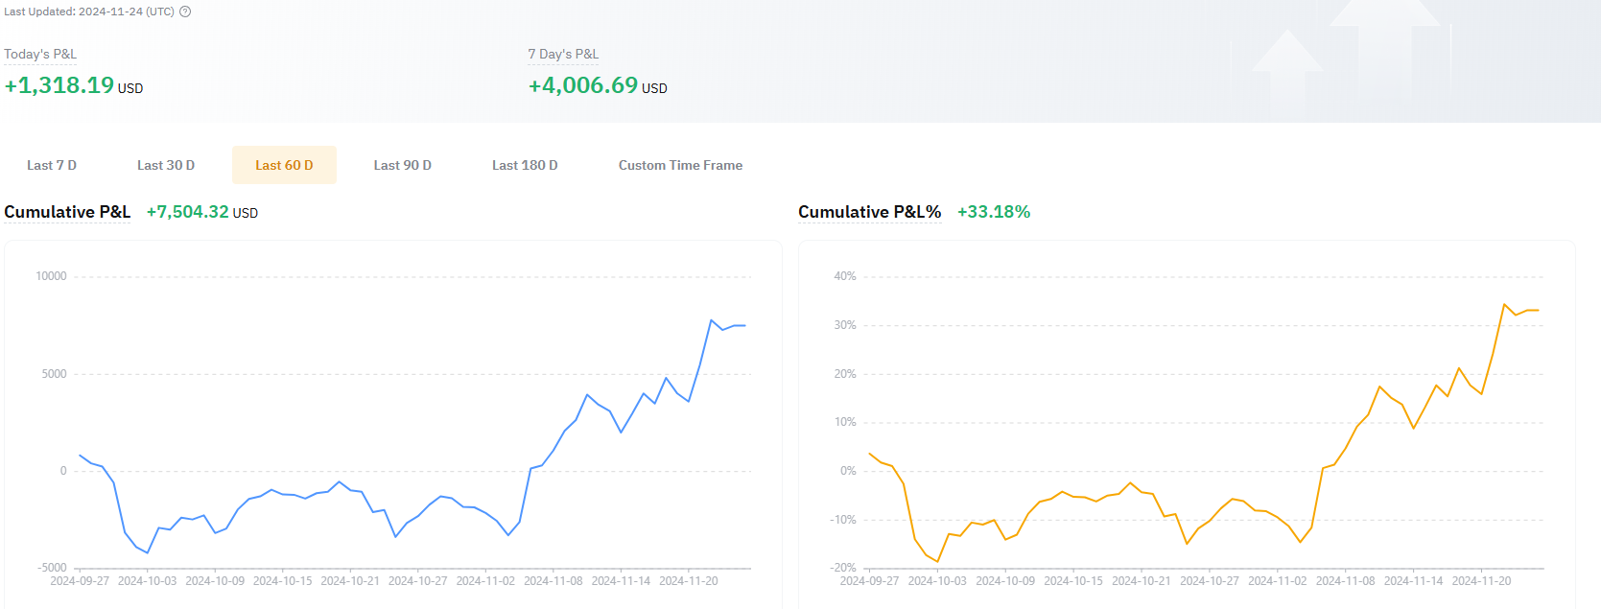Click the 40% label on the orange chart
1601x609 pixels.
coord(844,276)
